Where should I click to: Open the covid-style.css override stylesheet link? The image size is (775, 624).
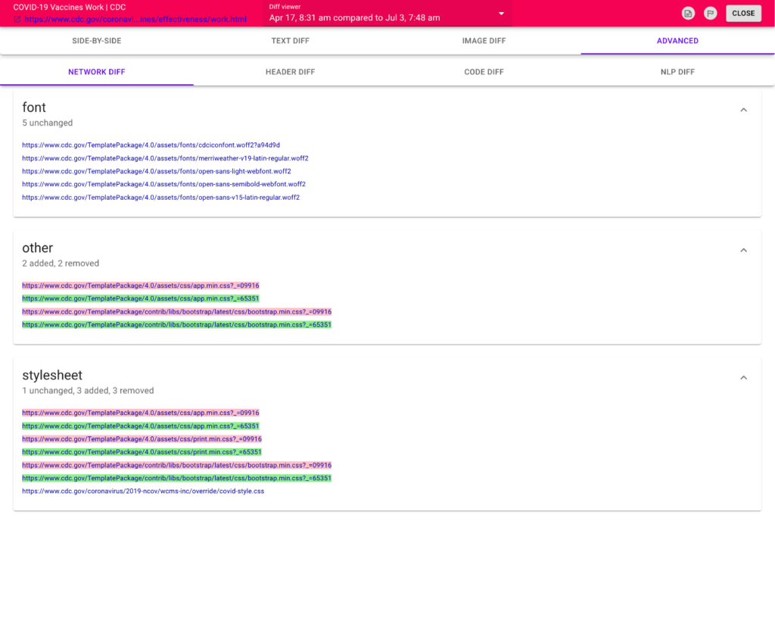[143, 491]
